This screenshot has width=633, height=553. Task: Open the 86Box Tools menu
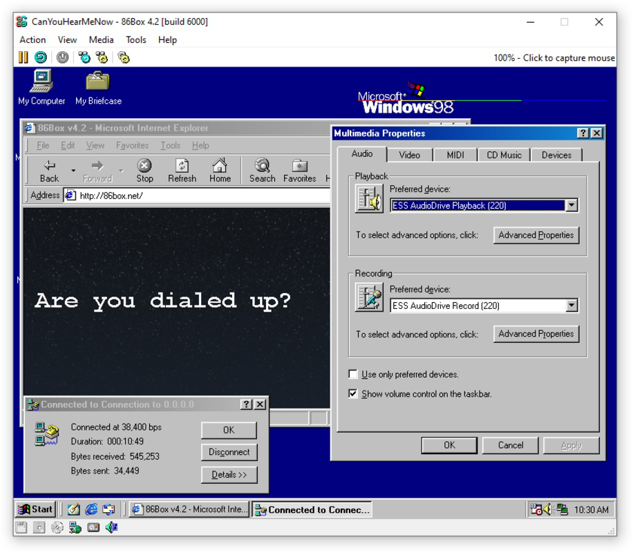135,39
